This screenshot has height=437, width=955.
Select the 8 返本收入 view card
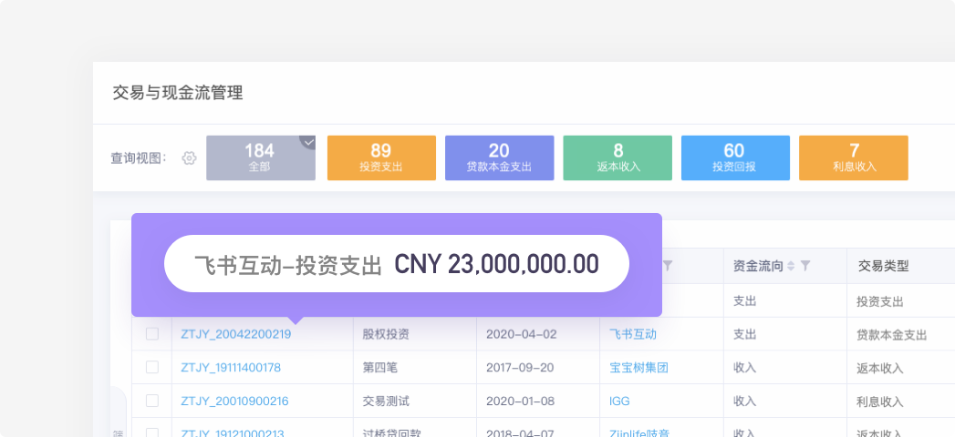(618, 158)
